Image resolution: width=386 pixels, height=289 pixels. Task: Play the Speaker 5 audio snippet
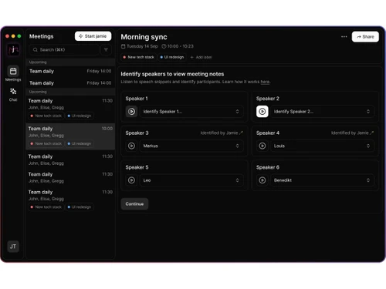131,180
